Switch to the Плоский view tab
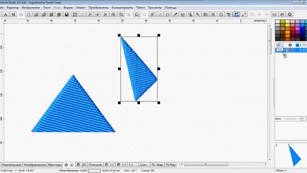This screenshot has height=173, width=307. point(95,165)
